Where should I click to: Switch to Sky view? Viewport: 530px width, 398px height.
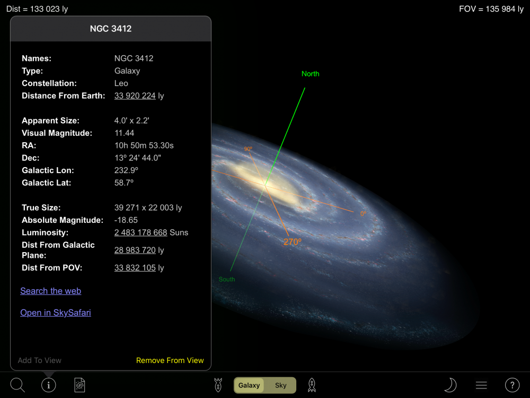(x=280, y=385)
